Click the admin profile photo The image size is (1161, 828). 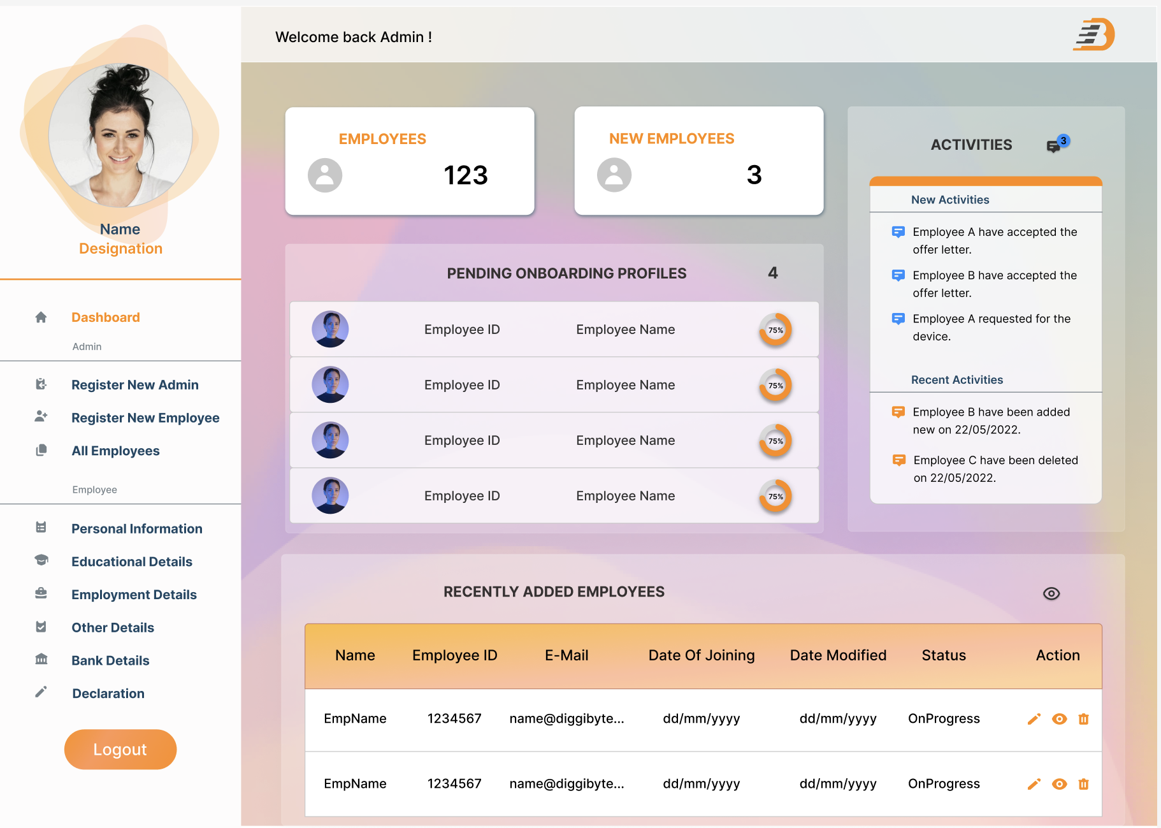pos(120,135)
